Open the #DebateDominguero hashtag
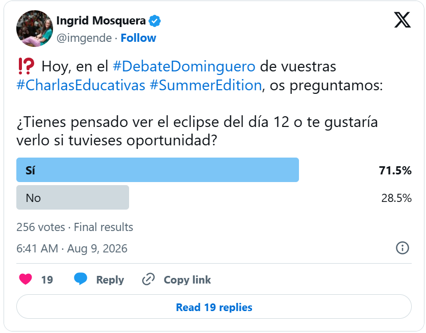 click(x=184, y=66)
